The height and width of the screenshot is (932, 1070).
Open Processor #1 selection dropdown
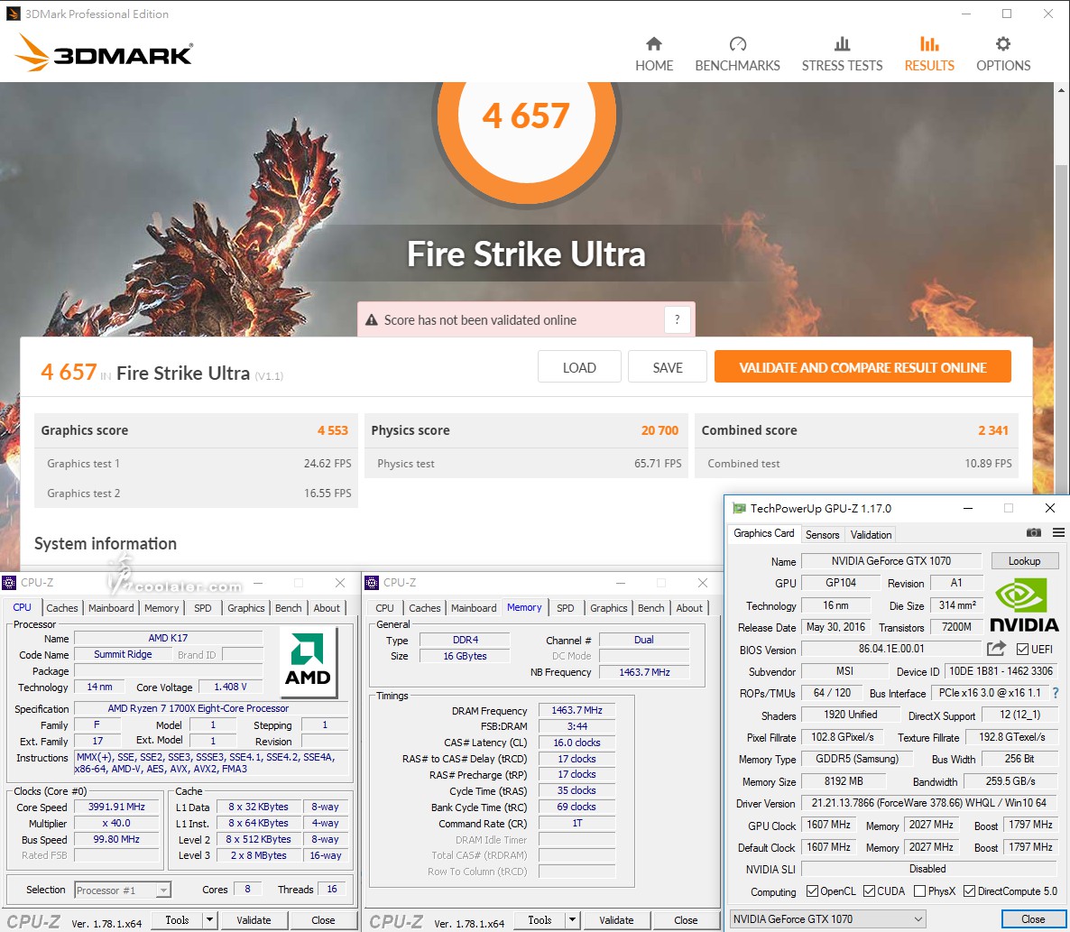122,890
